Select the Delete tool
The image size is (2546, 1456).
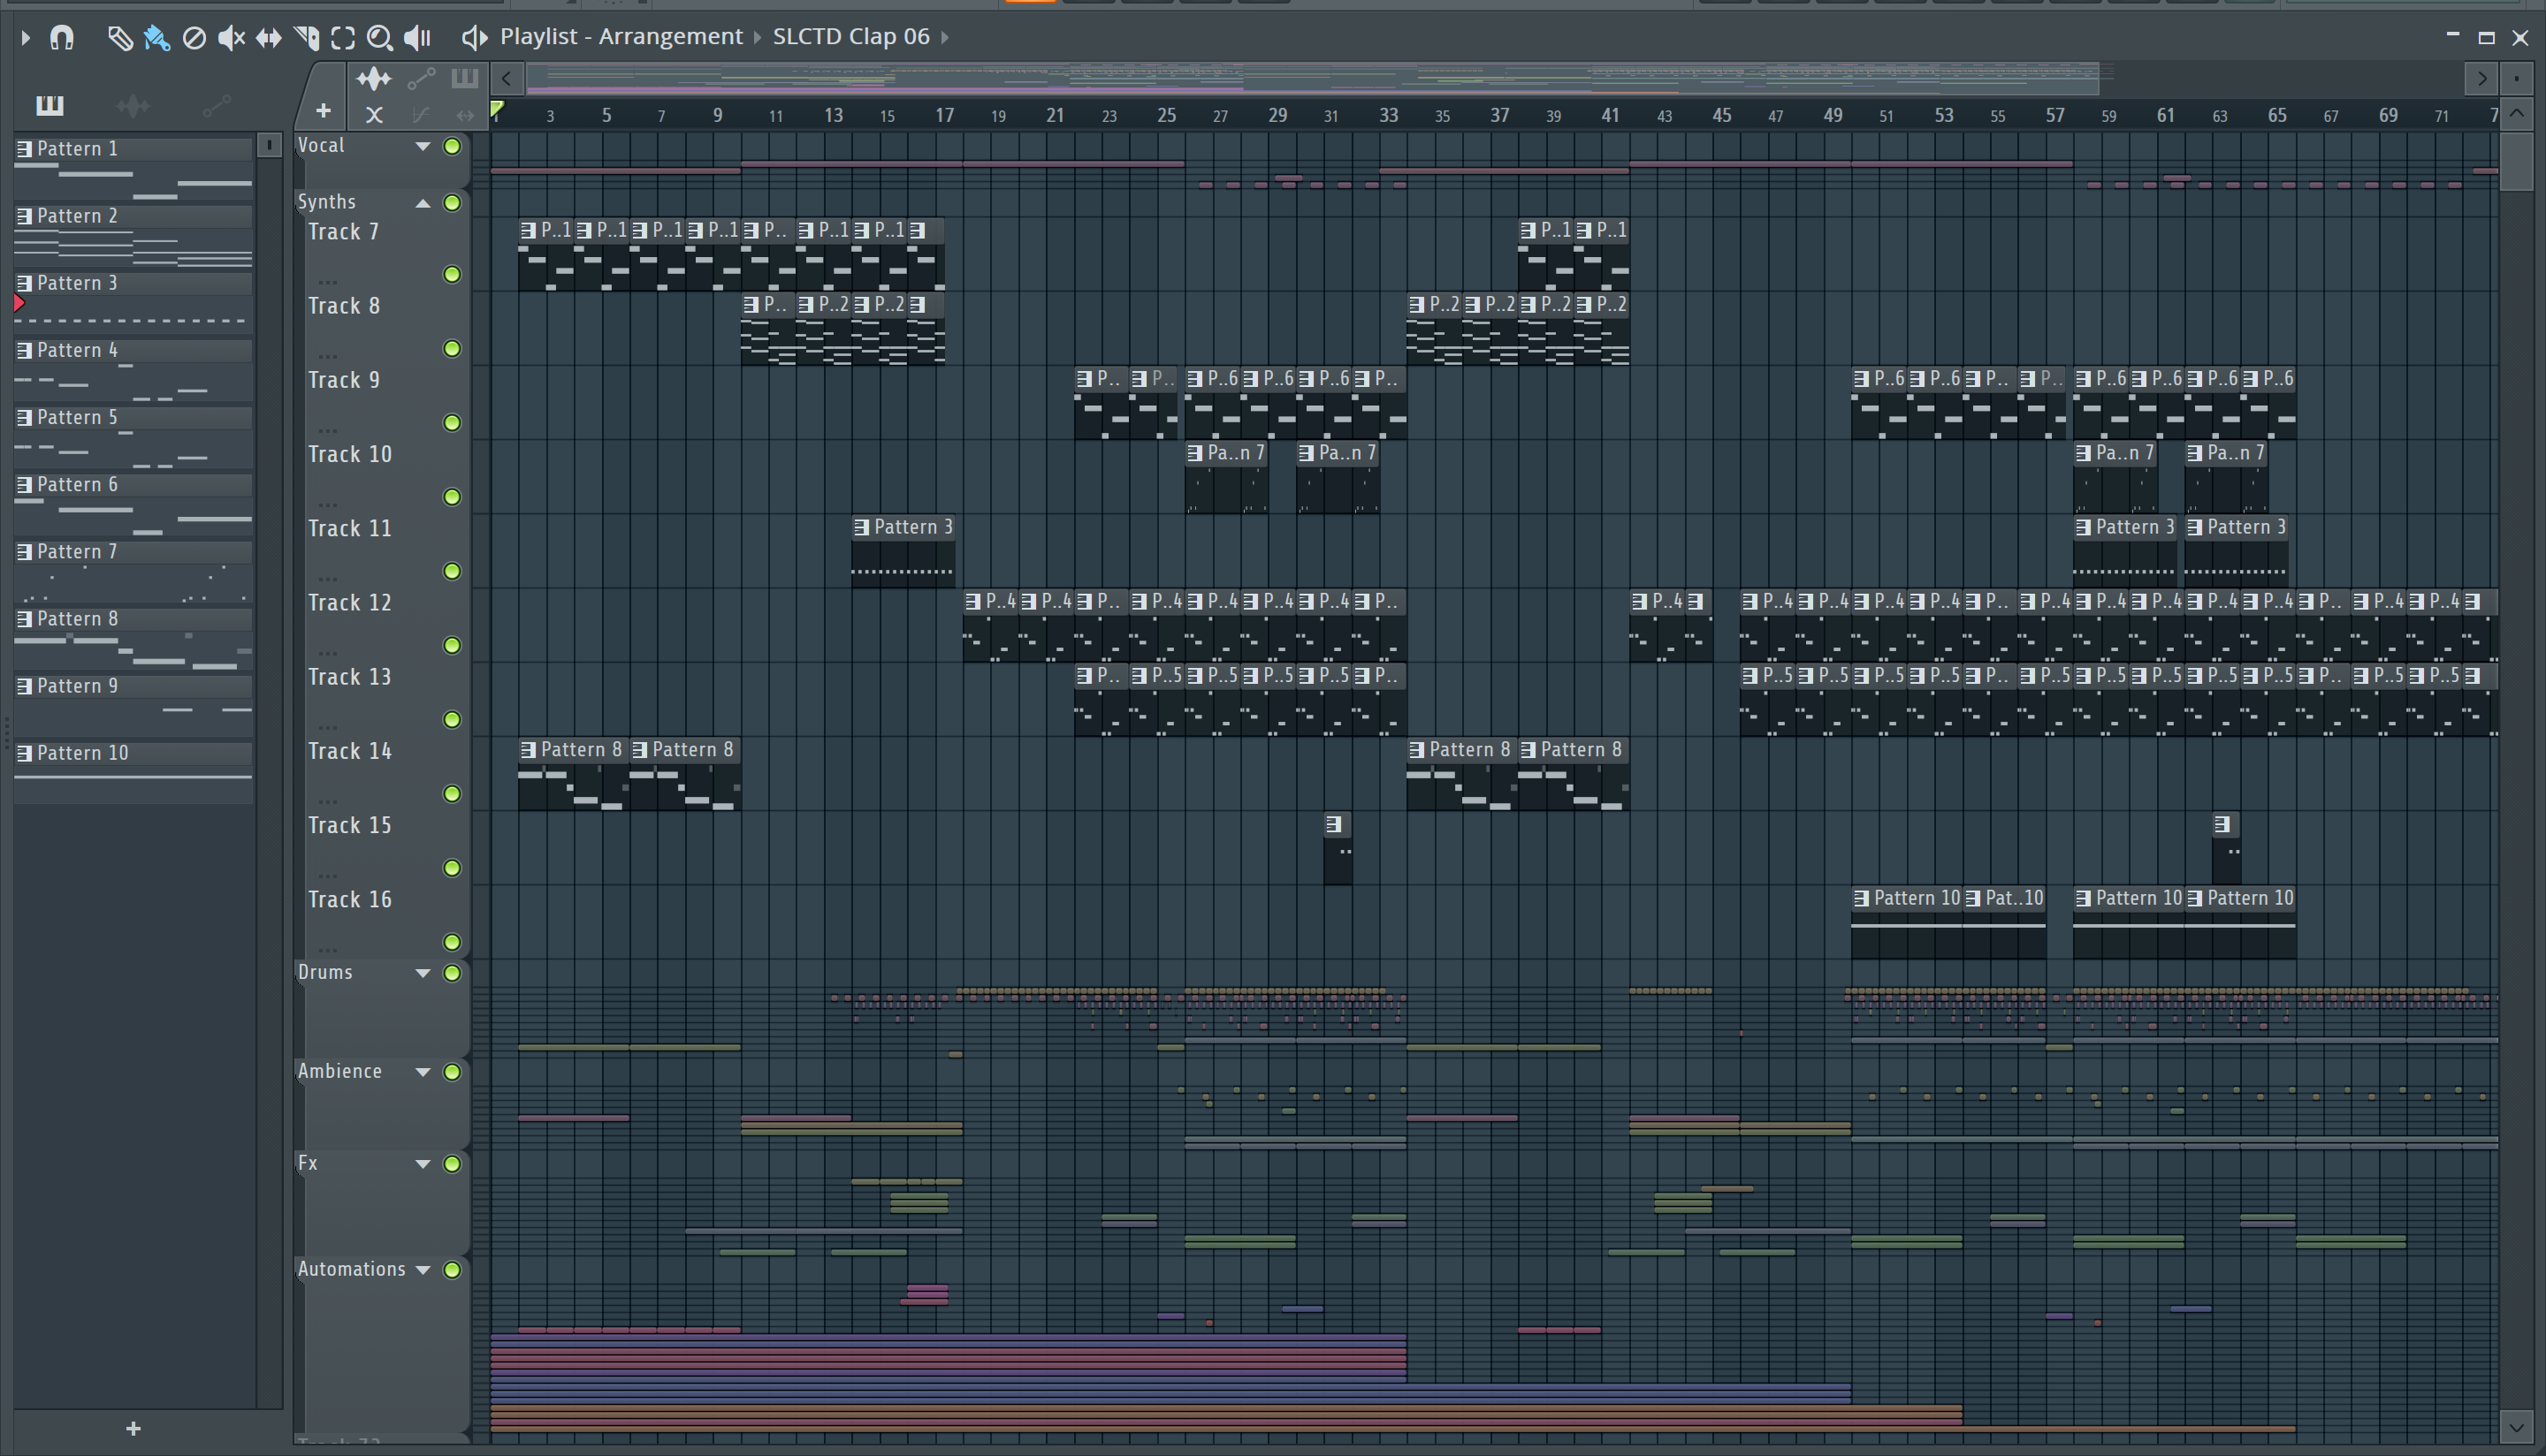[x=194, y=38]
